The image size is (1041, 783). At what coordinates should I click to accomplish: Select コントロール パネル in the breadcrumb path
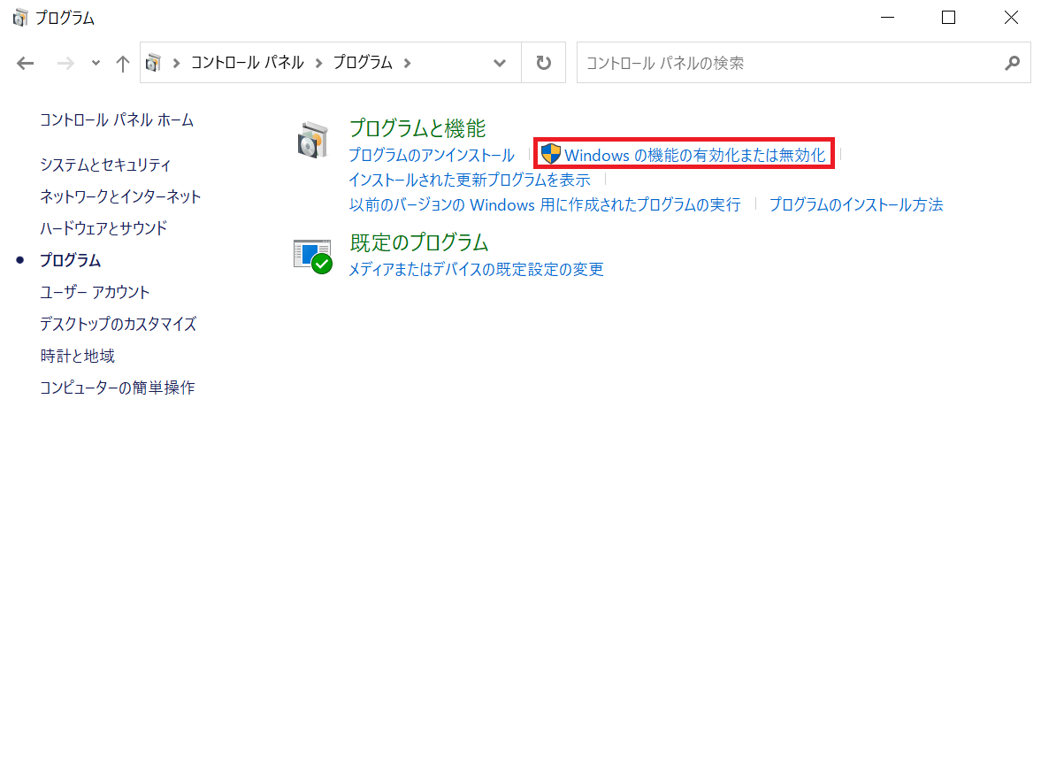pos(247,63)
